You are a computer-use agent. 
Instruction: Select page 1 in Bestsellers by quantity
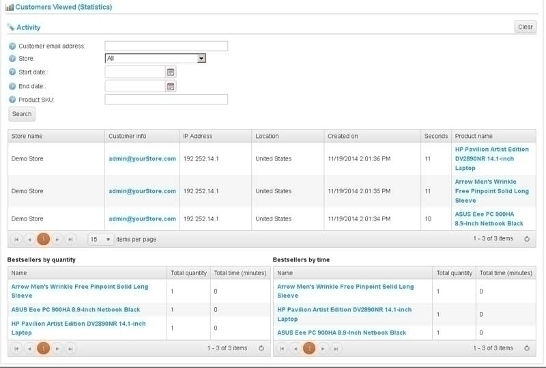[43, 348]
